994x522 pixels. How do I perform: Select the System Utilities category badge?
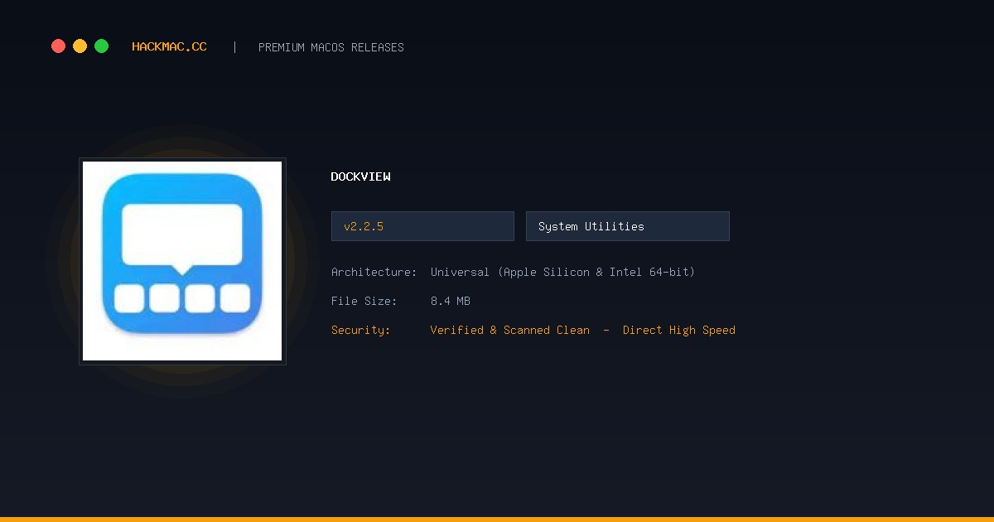coord(628,226)
